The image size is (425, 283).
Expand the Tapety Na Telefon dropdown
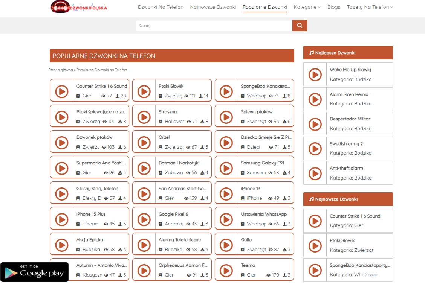[x=369, y=7]
